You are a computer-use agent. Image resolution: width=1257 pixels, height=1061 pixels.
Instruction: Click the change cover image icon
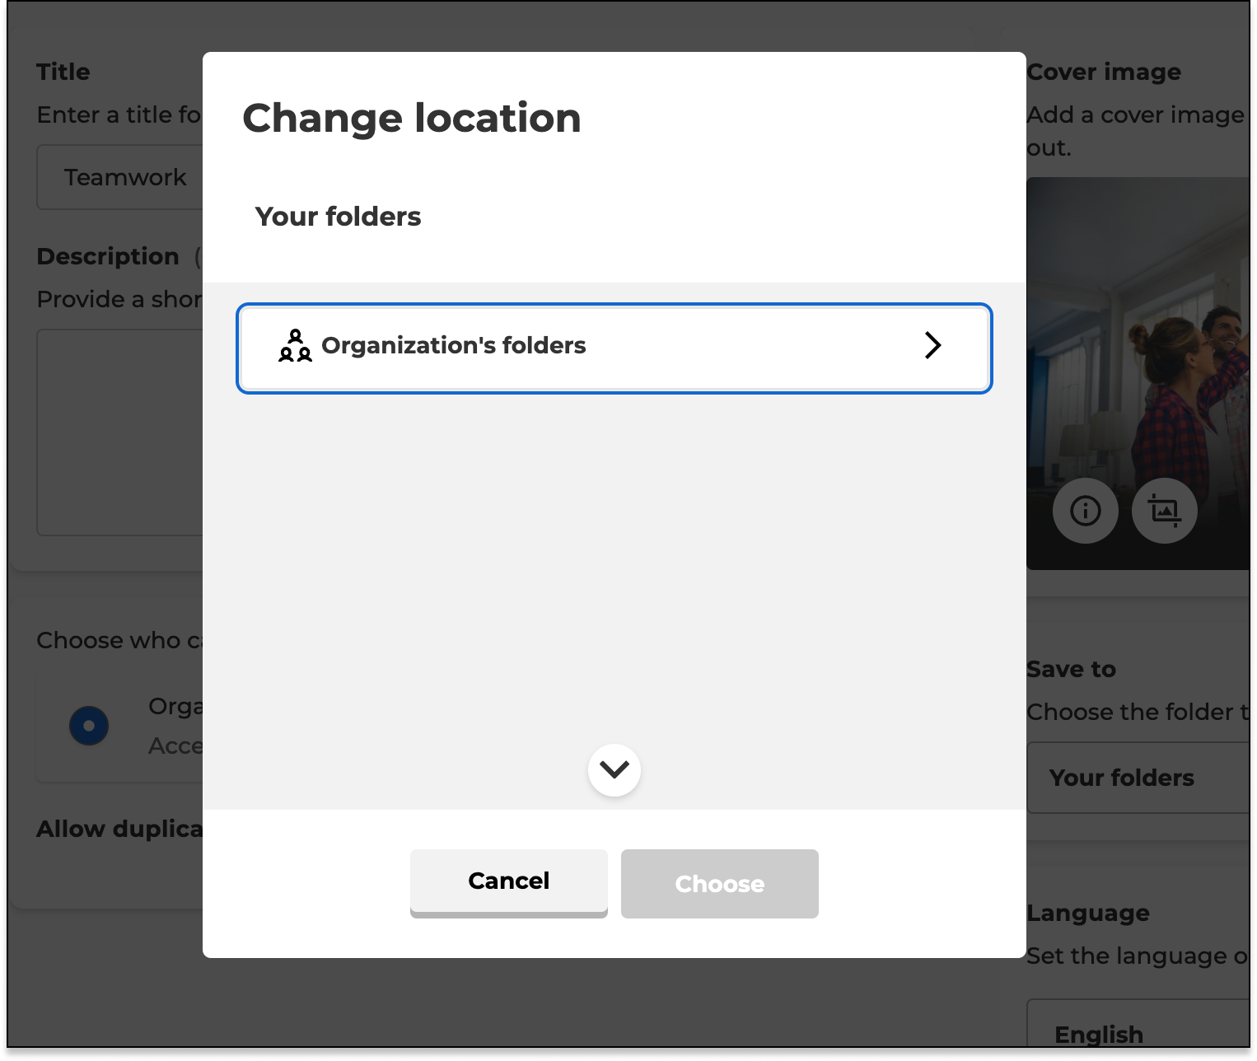1164,511
